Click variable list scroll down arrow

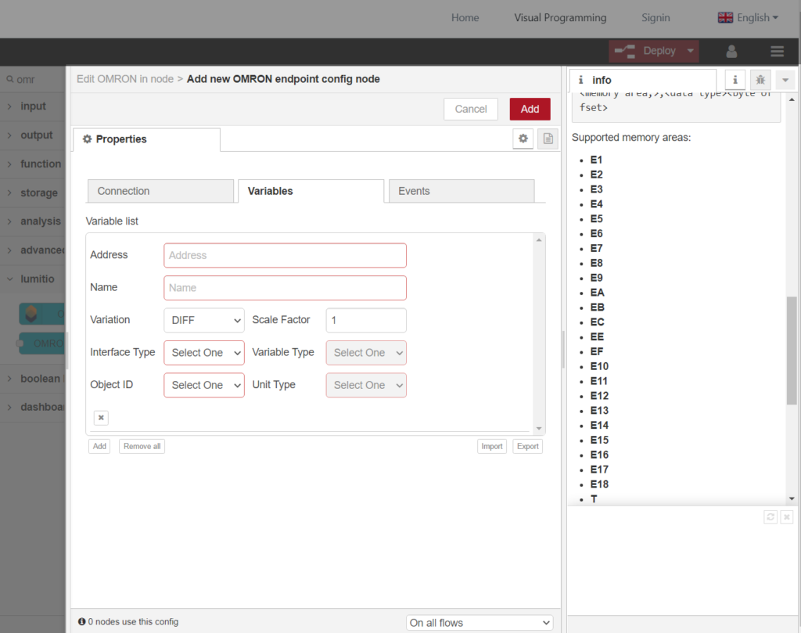[x=539, y=428]
